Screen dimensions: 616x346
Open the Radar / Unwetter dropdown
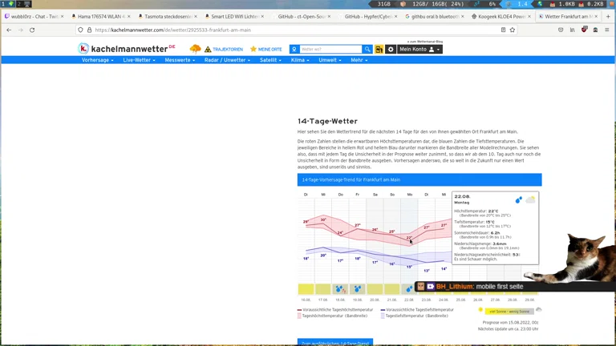pos(228,60)
